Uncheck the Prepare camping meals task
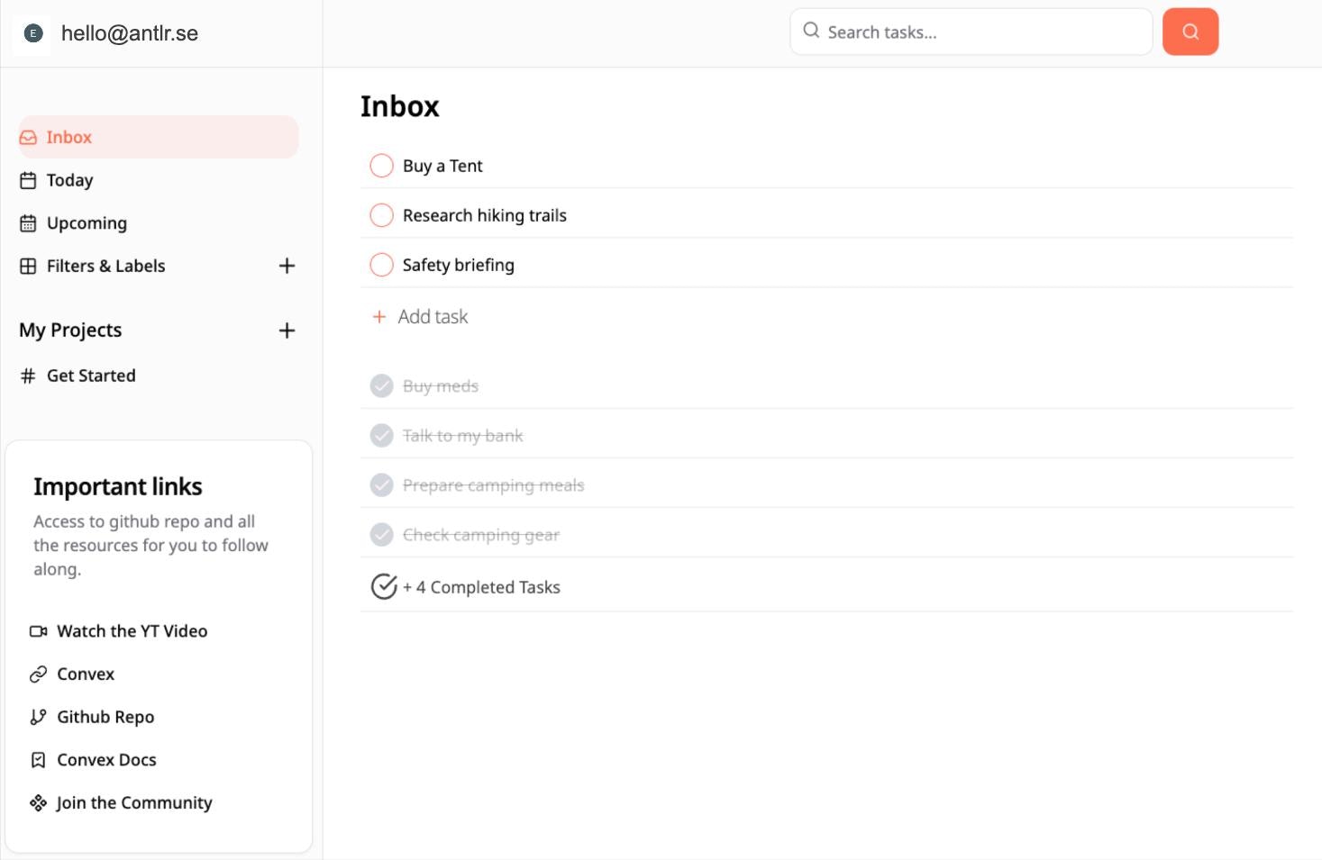Image resolution: width=1322 pixels, height=860 pixels. 382,485
